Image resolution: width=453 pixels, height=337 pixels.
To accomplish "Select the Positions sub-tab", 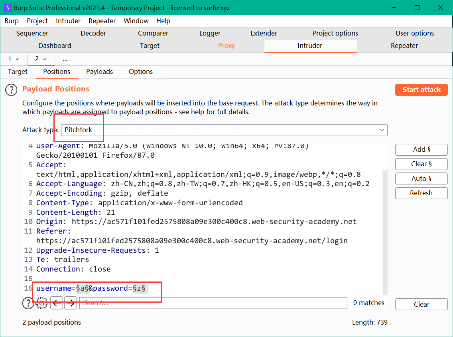I will pyautogui.click(x=57, y=72).
